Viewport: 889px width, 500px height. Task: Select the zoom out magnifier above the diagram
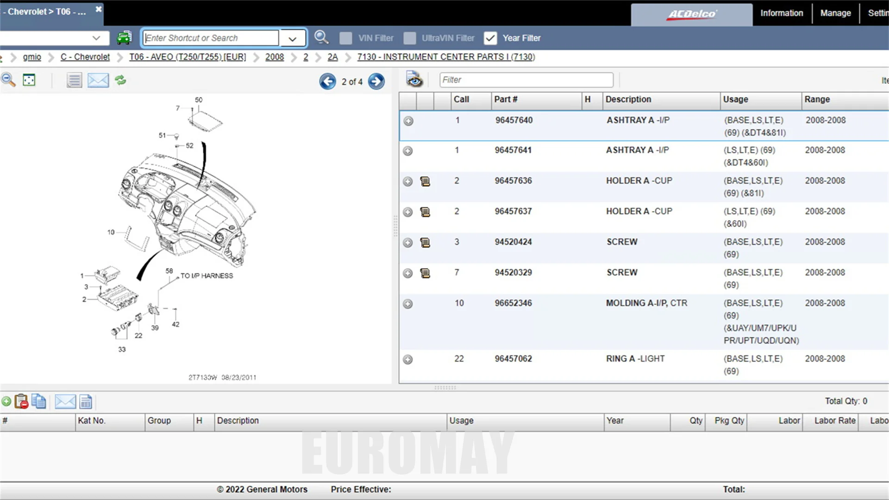pos(8,80)
